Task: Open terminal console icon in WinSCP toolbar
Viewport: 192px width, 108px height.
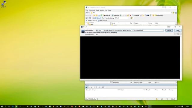Action: tap(148, 15)
